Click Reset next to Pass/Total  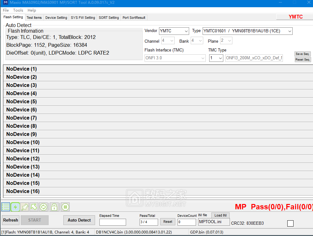[x=168, y=222]
